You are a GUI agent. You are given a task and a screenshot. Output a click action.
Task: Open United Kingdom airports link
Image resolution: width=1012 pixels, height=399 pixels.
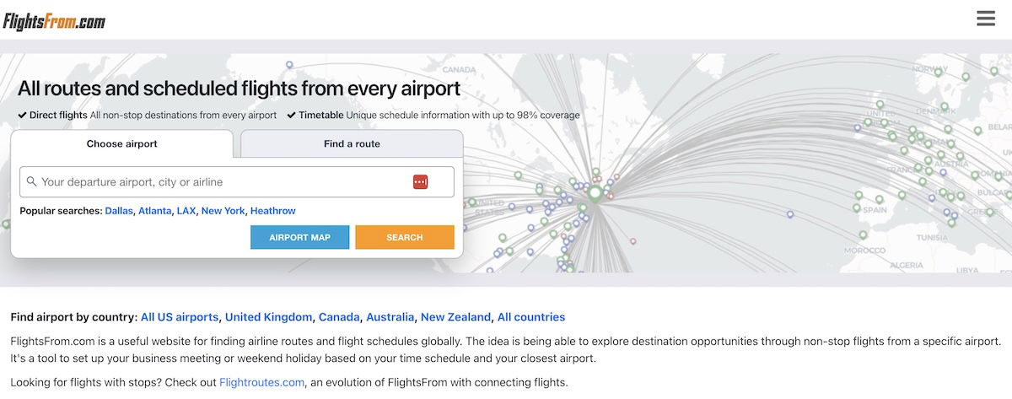click(x=268, y=317)
